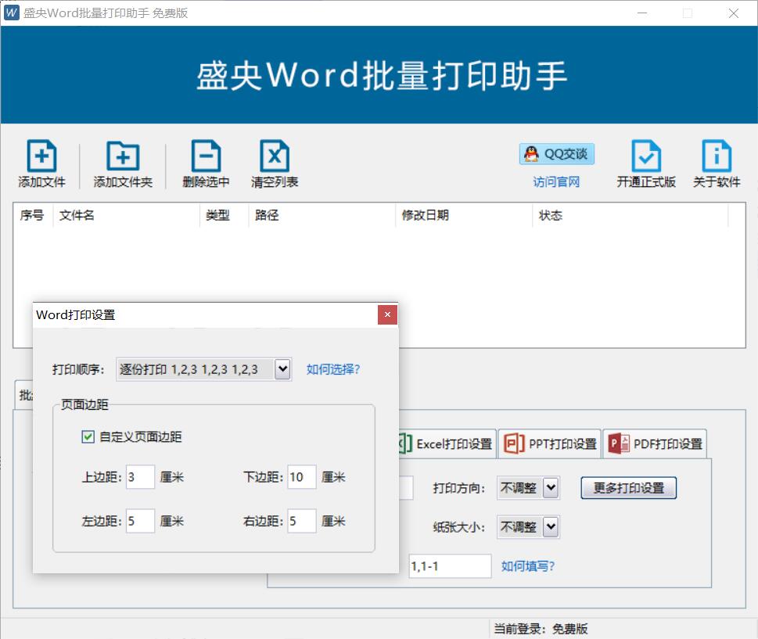
Task: Focus the 左边距 input field
Action: pos(140,521)
